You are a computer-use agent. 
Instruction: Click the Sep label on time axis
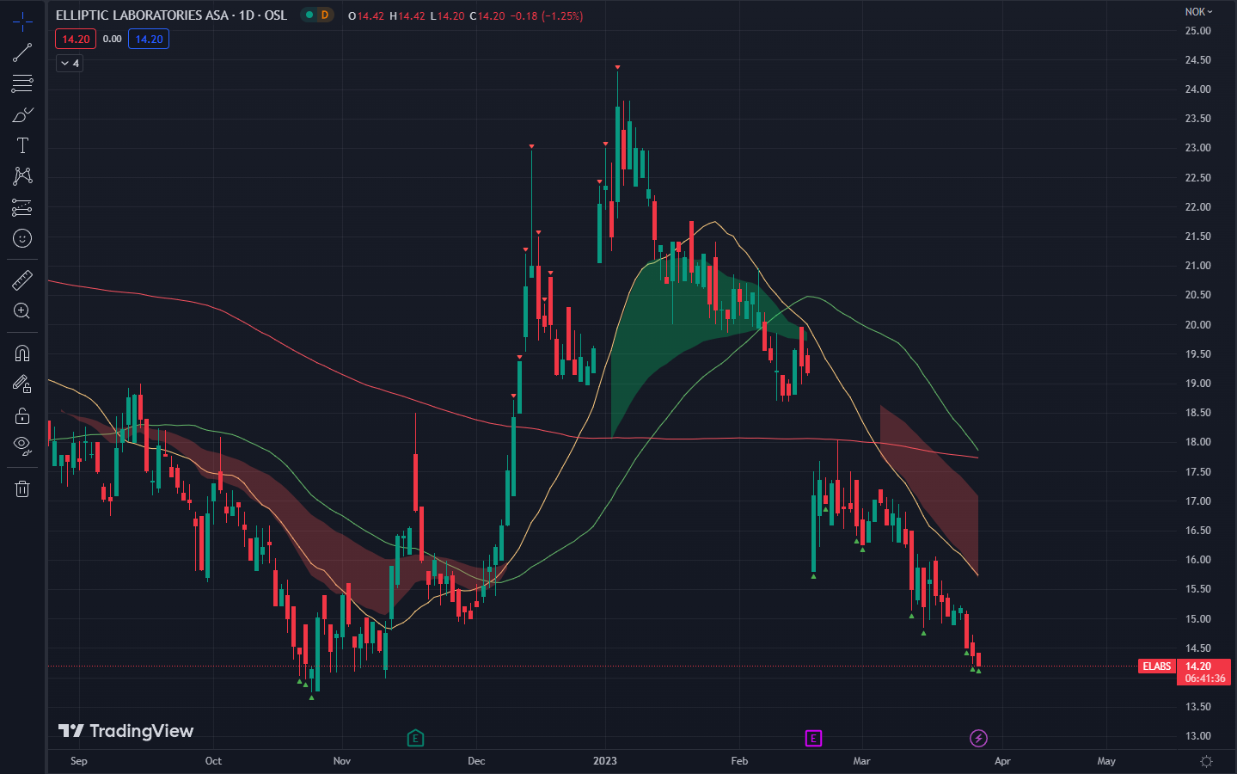click(x=78, y=761)
